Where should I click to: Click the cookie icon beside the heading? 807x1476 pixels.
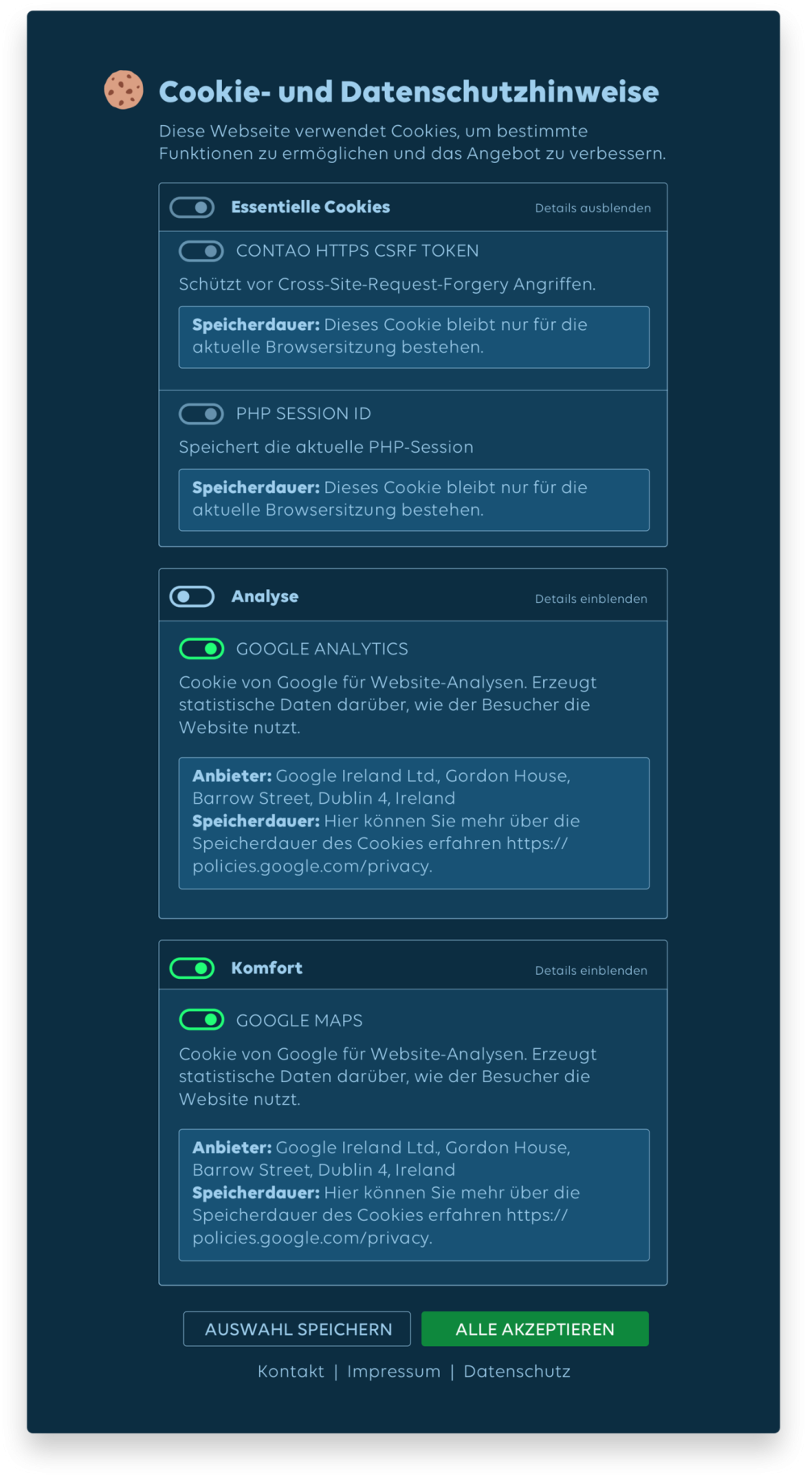[123, 90]
